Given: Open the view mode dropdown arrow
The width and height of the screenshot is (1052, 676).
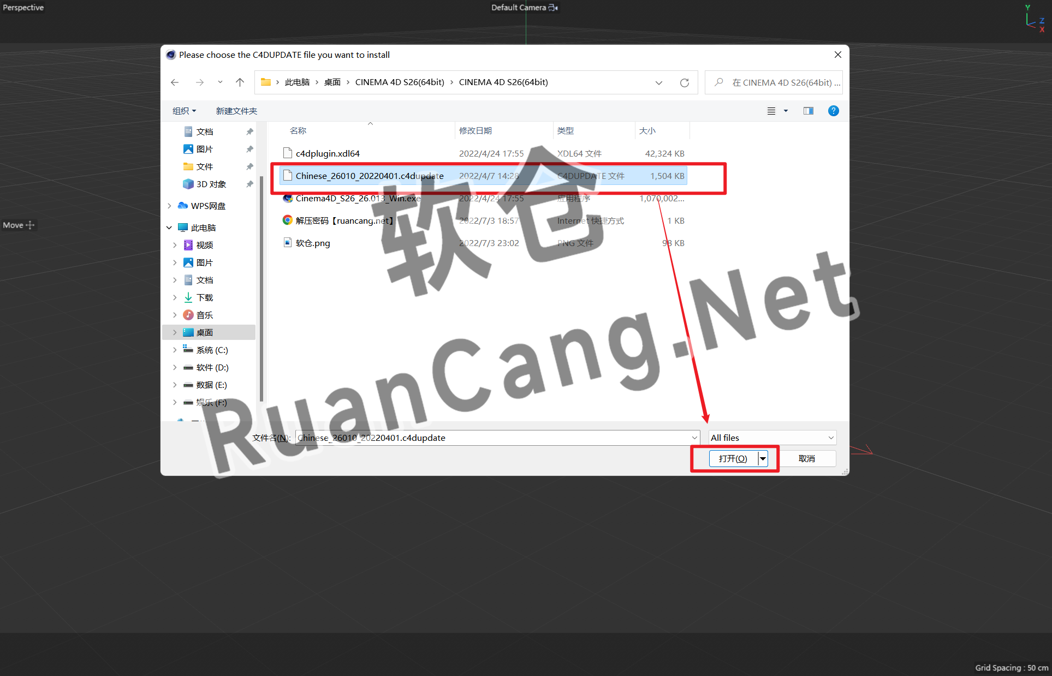Looking at the screenshot, I should [786, 111].
